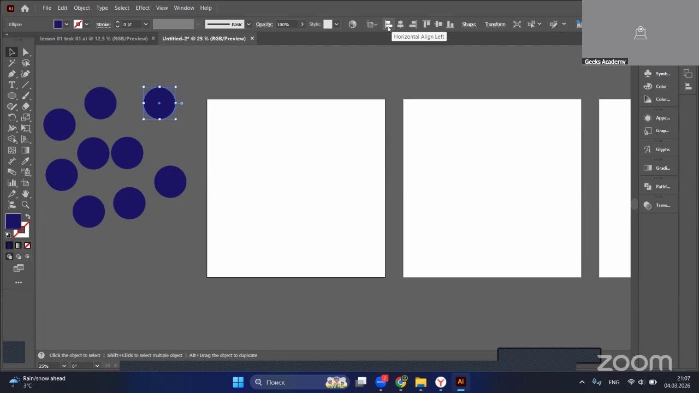Open the Gradient panel button
This screenshot has width=699, height=393.
pyautogui.click(x=658, y=168)
